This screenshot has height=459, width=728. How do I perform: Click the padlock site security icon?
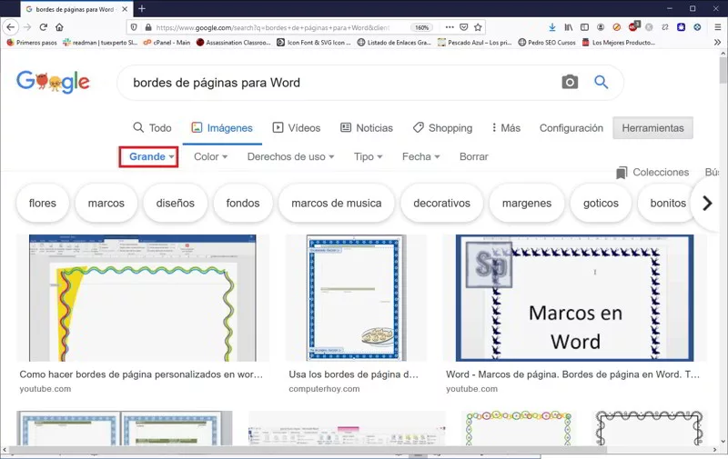[148, 27]
